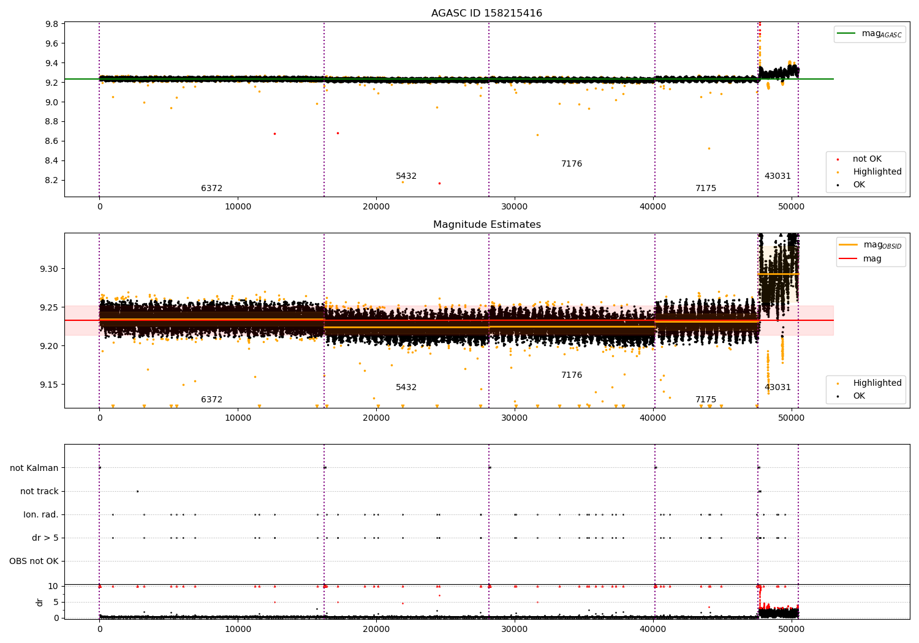Click obsid label 43031 in the Magnitude Estimates panel
This screenshot has height=643, width=919.
(x=777, y=388)
